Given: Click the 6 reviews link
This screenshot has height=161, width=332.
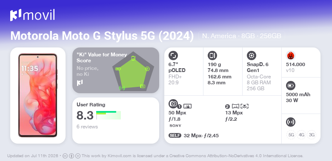Looking at the screenshot, I should pyautogui.click(x=87, y=127).
